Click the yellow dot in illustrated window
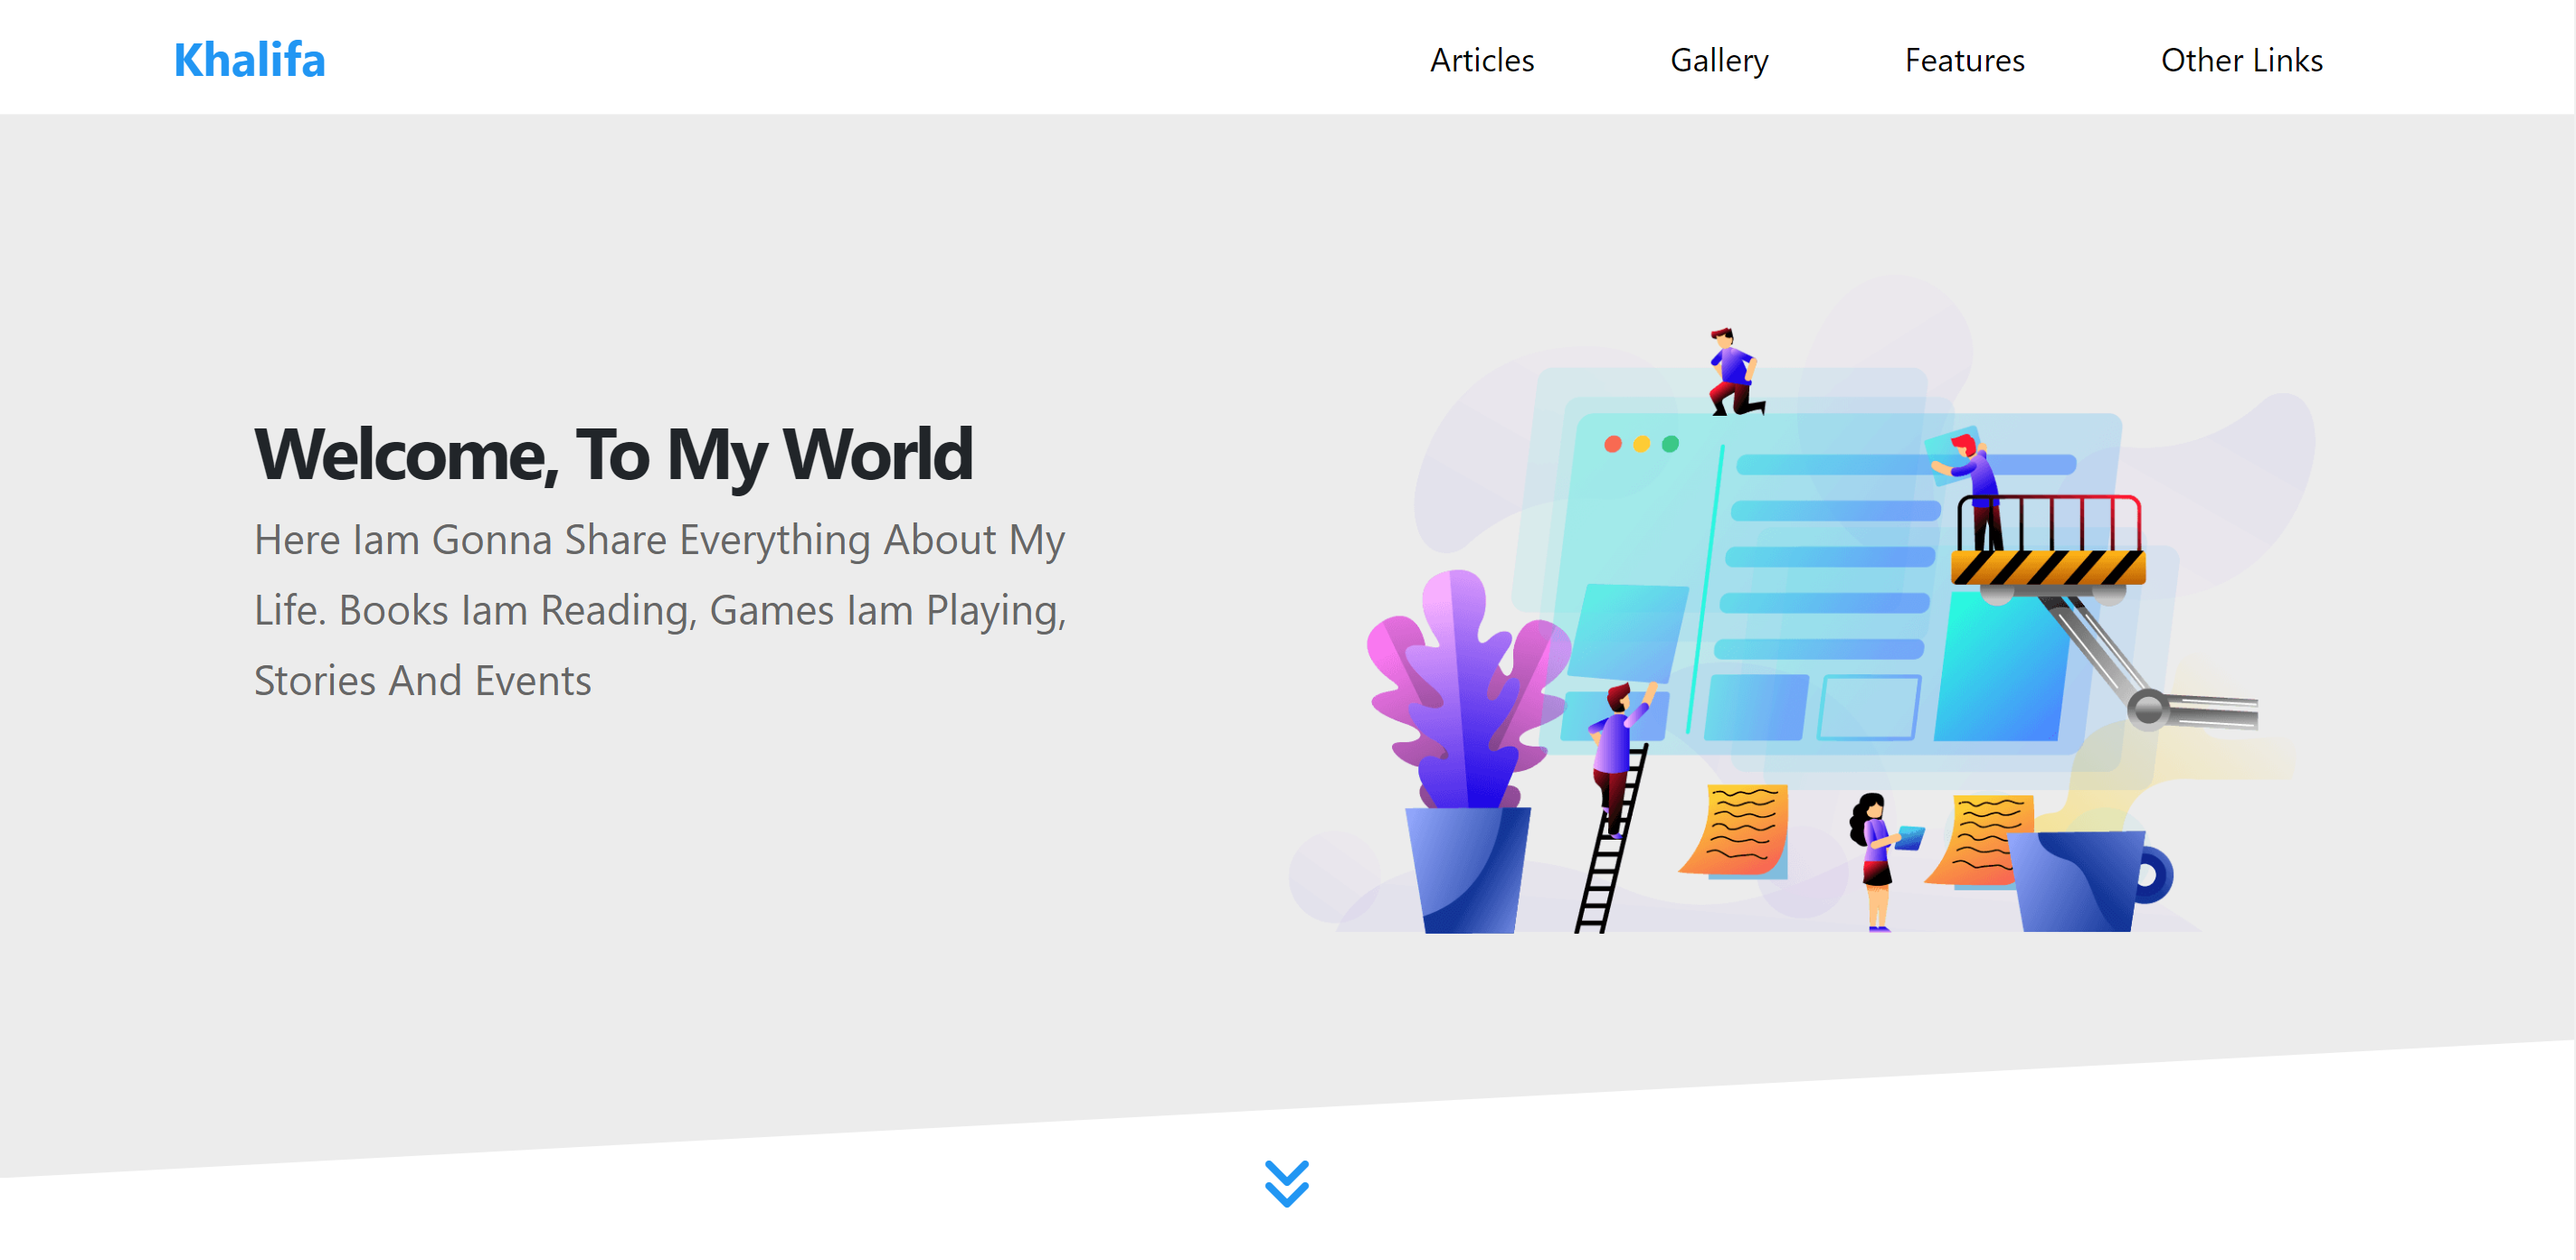The width and height of the screenshot is (2576, 1260). tap(1641, 444)
